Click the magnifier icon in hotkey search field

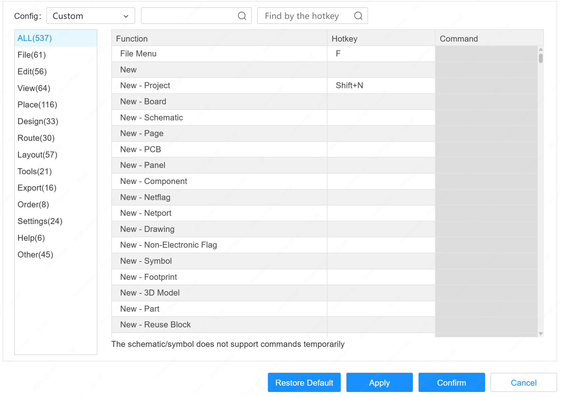(x=358, y=16)
